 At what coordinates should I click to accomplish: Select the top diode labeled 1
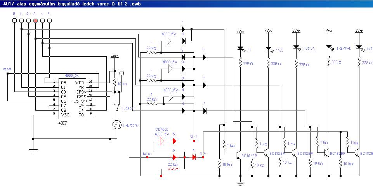click(184, 29)
